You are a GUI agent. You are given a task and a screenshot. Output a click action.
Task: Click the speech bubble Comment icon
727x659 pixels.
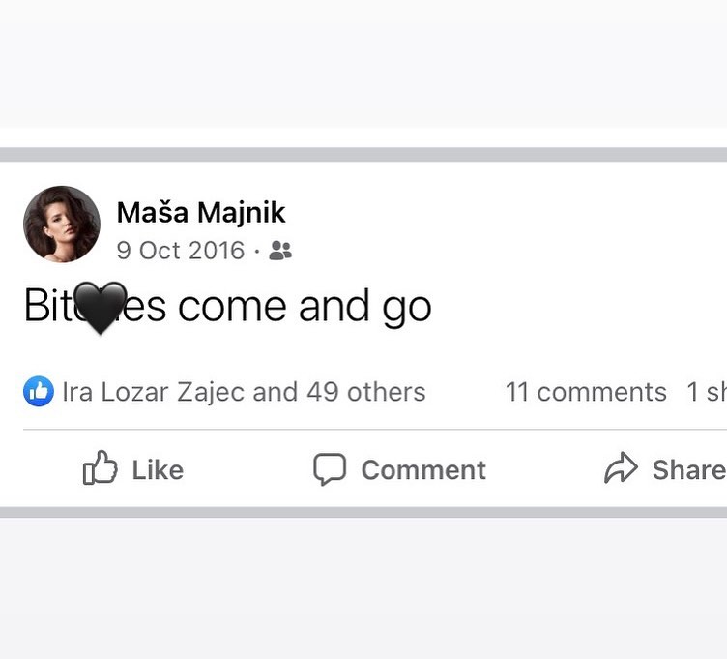pos(330,469)
